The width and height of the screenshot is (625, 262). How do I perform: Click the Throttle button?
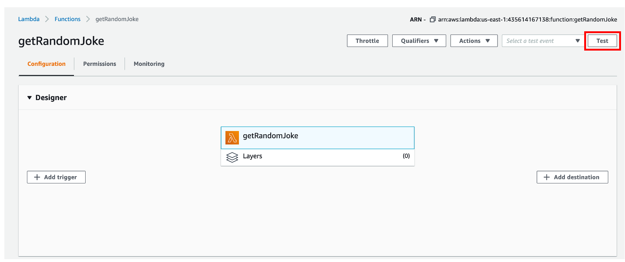[367, 41]
